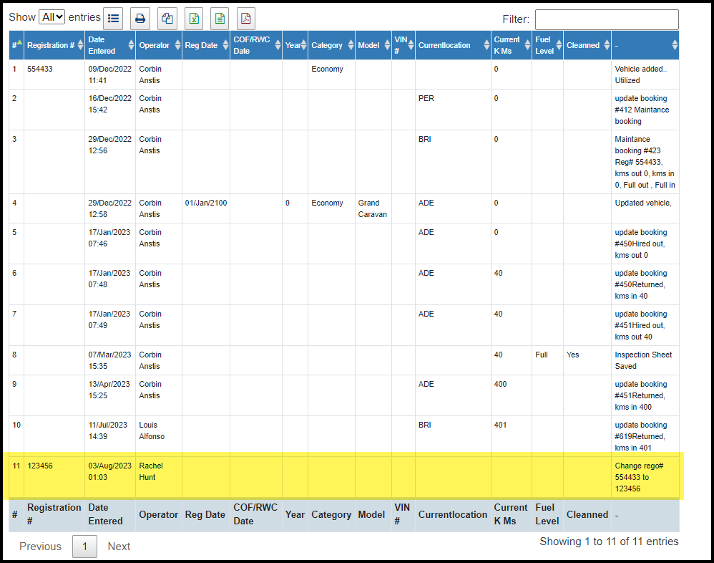714x563 pixels.
Task: Sort table by Current K Ms column
Action: (511, 45)
